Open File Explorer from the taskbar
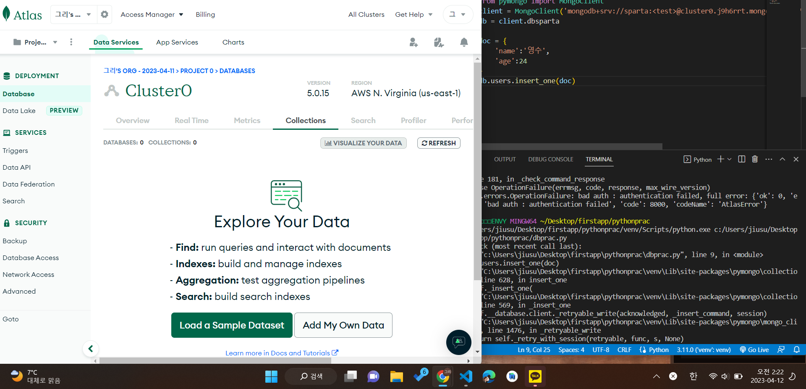The image size is (806, 389). [x=396, y=376]
